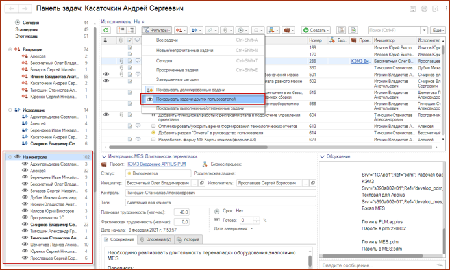Screen dimensions: 450x270
Task: Click the content text vertical scrollbar
Action: coord(310,261)
